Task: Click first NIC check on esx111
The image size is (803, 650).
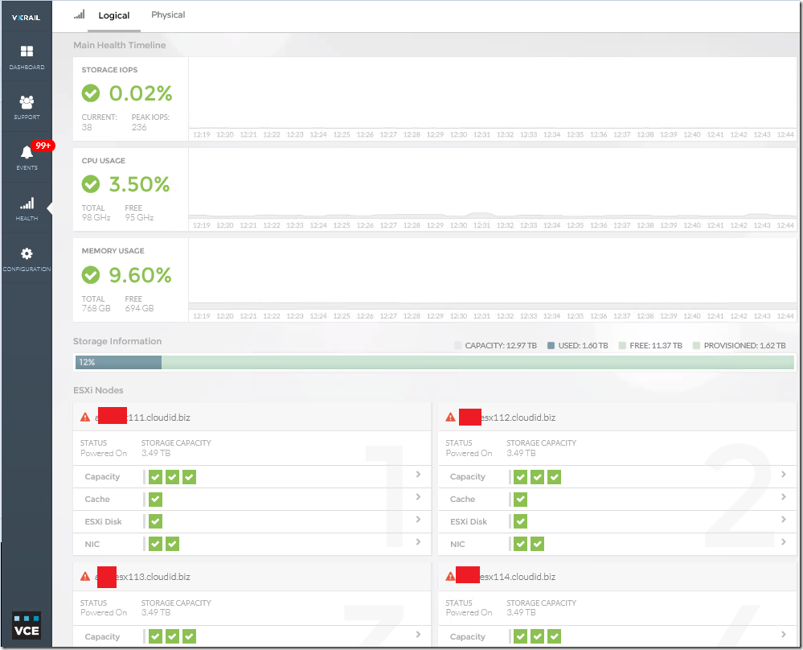Action: 156,544
